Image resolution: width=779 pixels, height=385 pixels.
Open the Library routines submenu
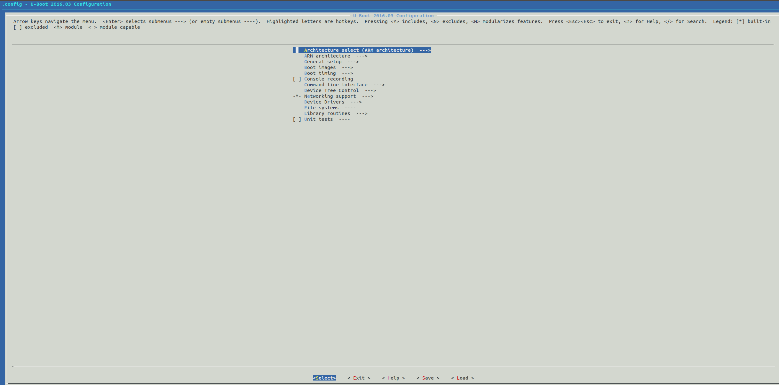[335, 113]
